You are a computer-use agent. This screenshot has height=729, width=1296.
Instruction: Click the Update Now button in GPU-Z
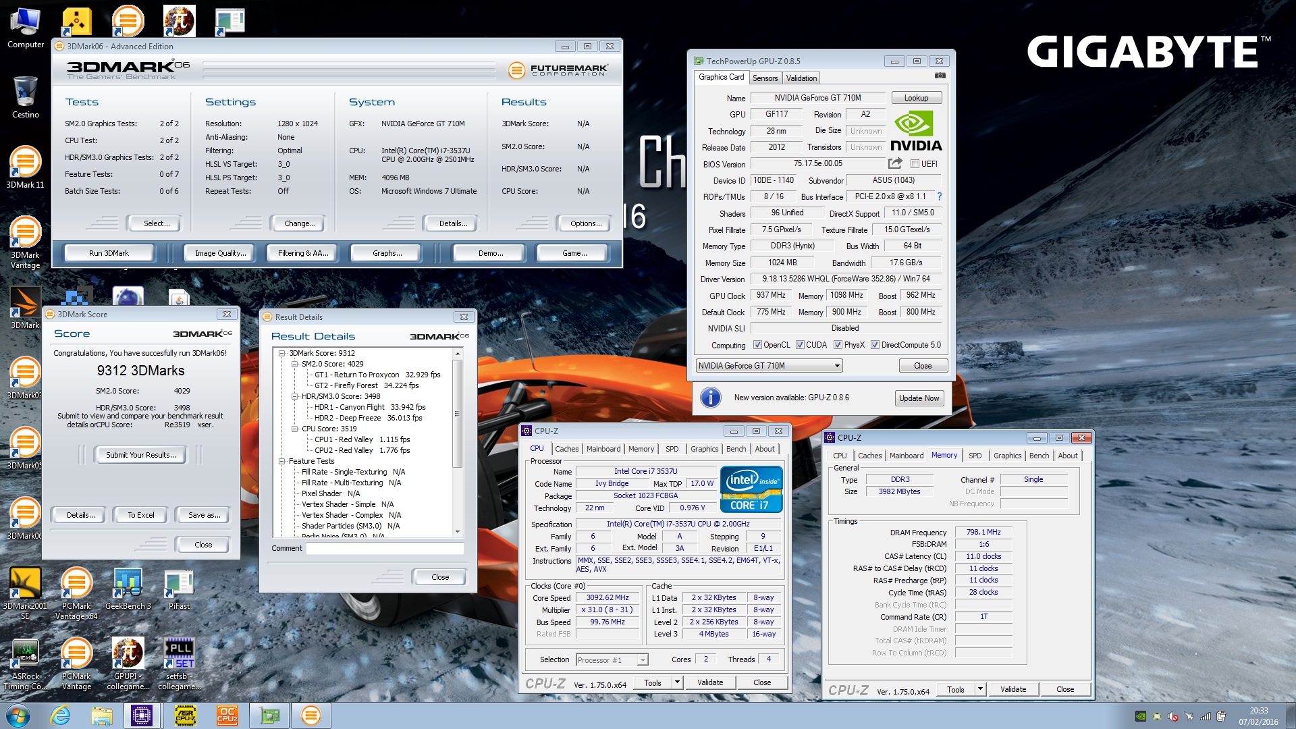click(x=919, y=398)
